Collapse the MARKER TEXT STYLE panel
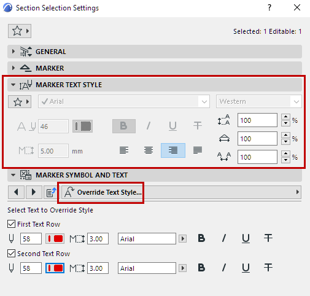The width and height of the screenshot is (310, 296). pyautogui.click(x=155, y=85)
